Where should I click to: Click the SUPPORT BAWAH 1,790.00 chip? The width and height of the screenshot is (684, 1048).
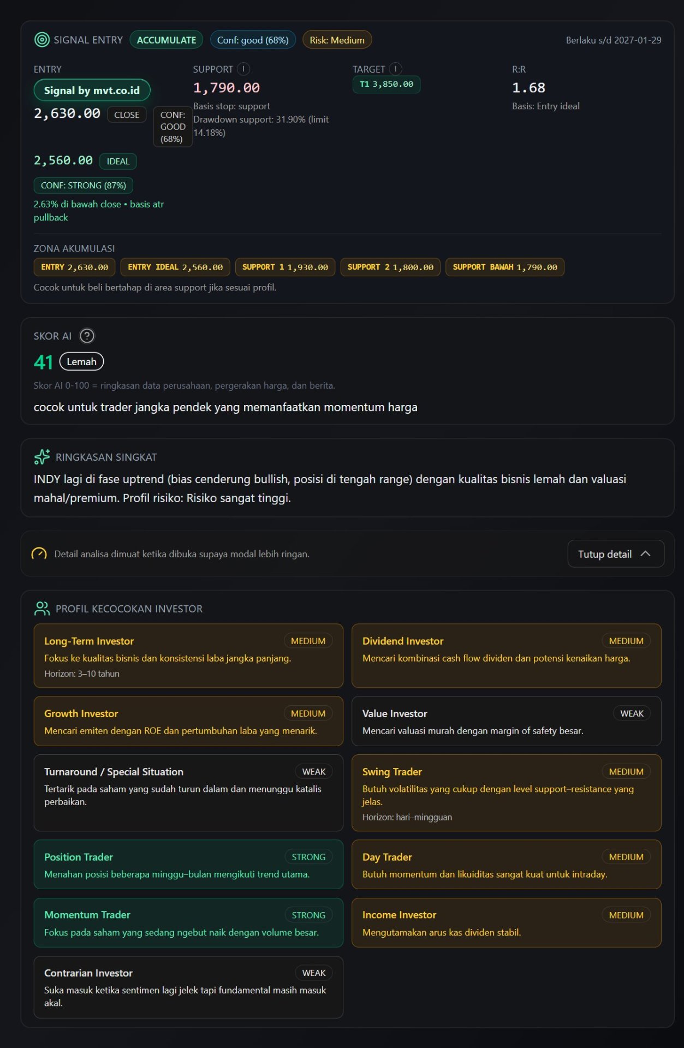tap(505, 267)
